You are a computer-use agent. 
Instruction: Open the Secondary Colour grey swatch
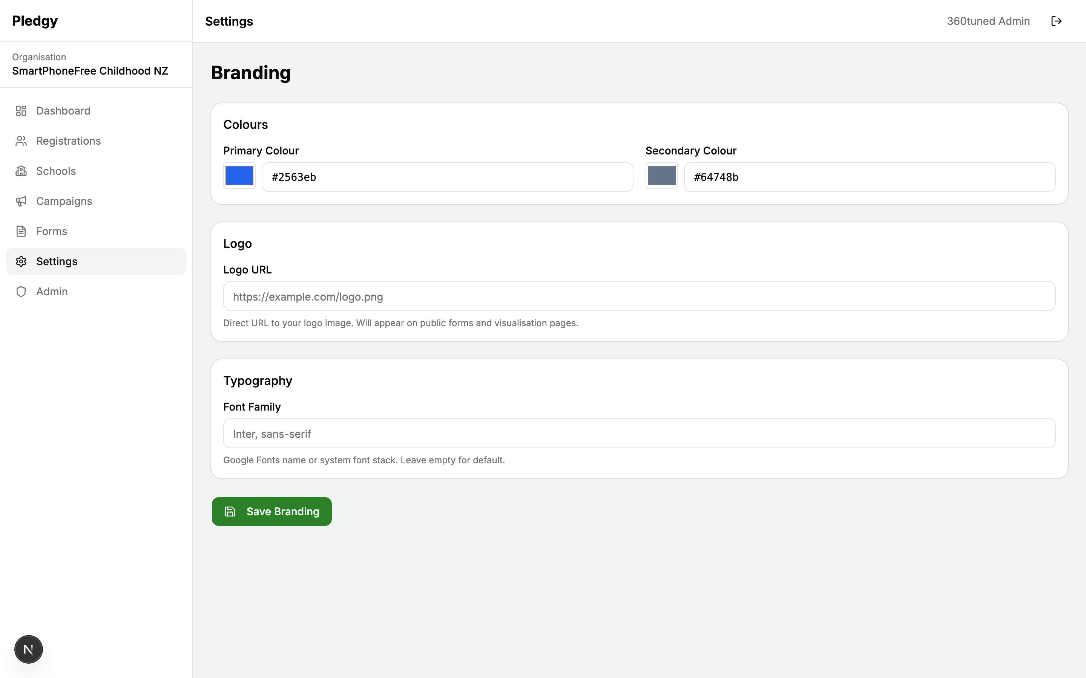(661, 175)
